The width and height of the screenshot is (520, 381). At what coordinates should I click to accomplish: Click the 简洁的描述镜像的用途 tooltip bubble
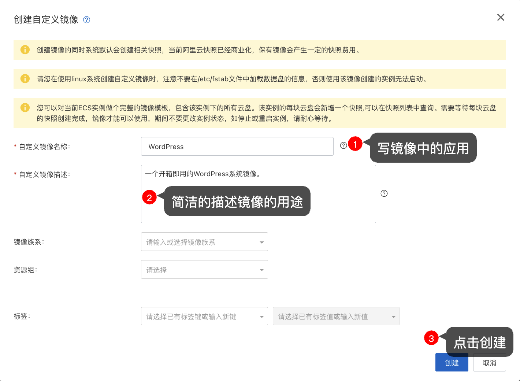tap(237, 201)
